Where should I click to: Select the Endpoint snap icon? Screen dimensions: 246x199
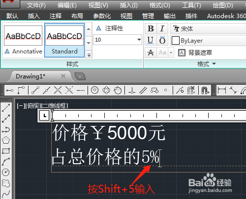pyautogui.click(x=35, y=90)
